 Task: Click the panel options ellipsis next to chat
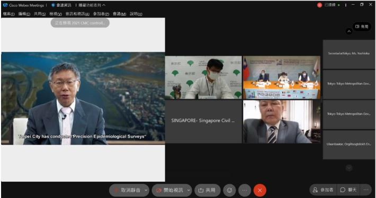(x=366, y=190)
